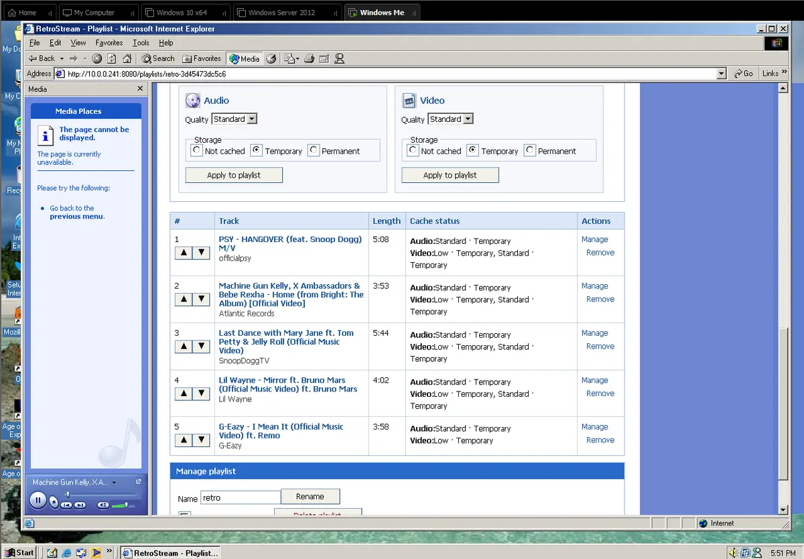This screenshot has height=559, width=804.
Task: Switch to the Windows 10 x64 tab
Action: point(186,13)
